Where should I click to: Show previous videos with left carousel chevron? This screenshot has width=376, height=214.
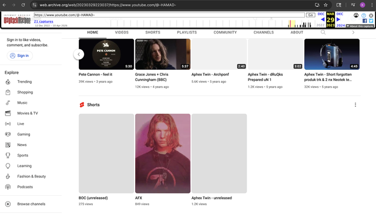click(79, 55)
